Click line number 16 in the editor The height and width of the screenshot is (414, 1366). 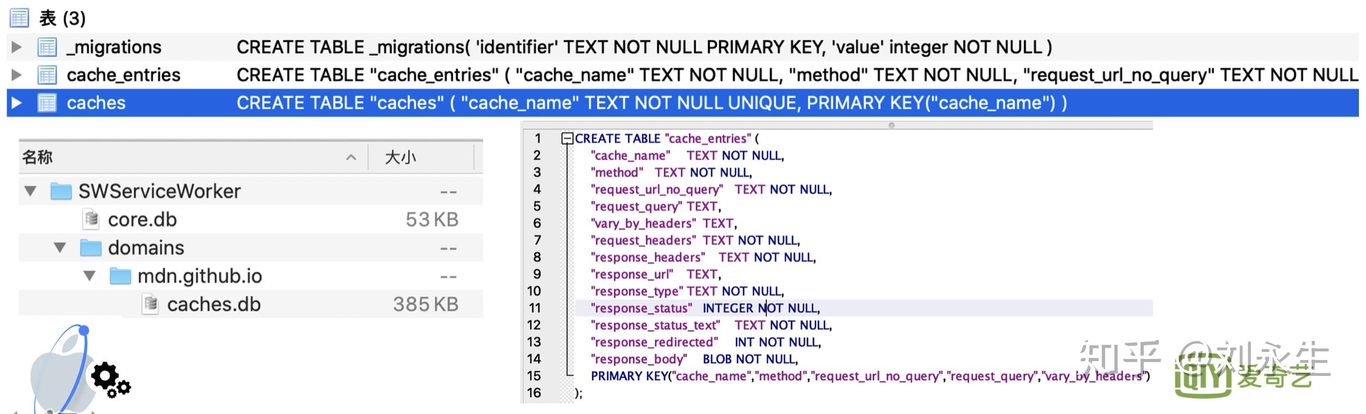534,393
